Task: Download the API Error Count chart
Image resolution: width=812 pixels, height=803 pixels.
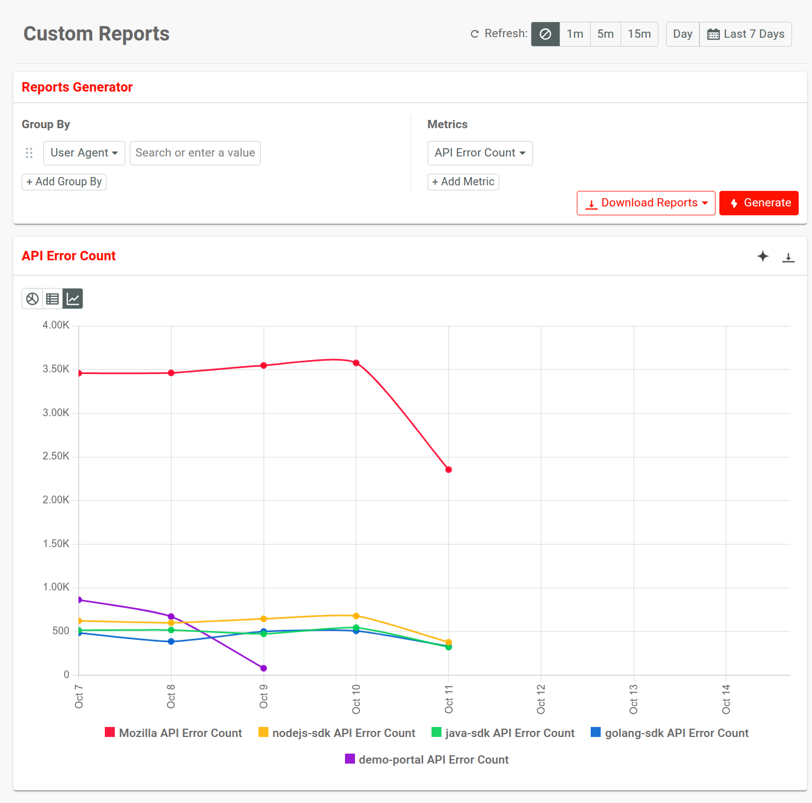Action: pyautogui.click(x=788, y=256)
